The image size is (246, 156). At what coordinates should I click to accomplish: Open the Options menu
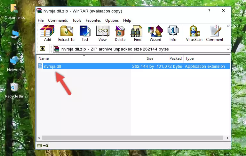pos(112,20)
